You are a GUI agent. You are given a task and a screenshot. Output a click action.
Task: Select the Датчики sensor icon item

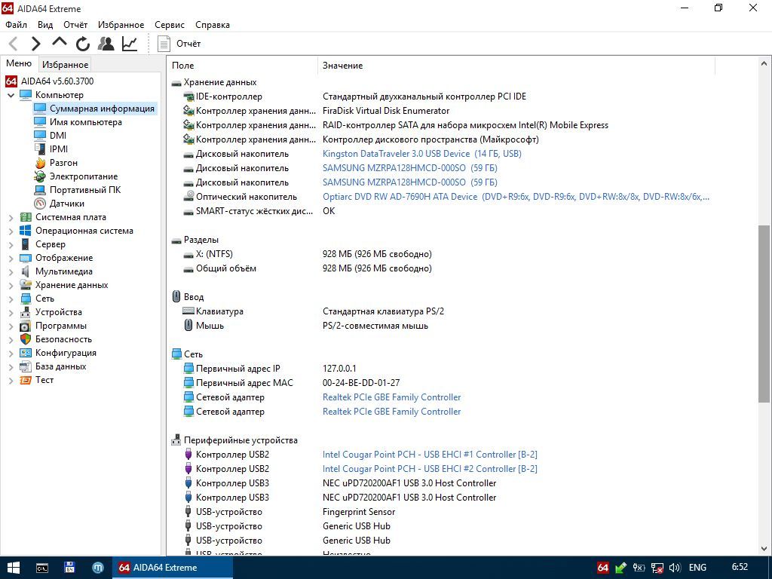40,204
